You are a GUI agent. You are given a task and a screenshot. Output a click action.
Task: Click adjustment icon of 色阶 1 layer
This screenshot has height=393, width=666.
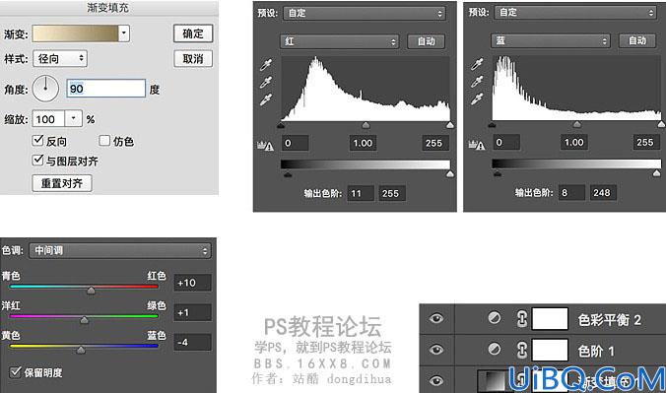494,350
